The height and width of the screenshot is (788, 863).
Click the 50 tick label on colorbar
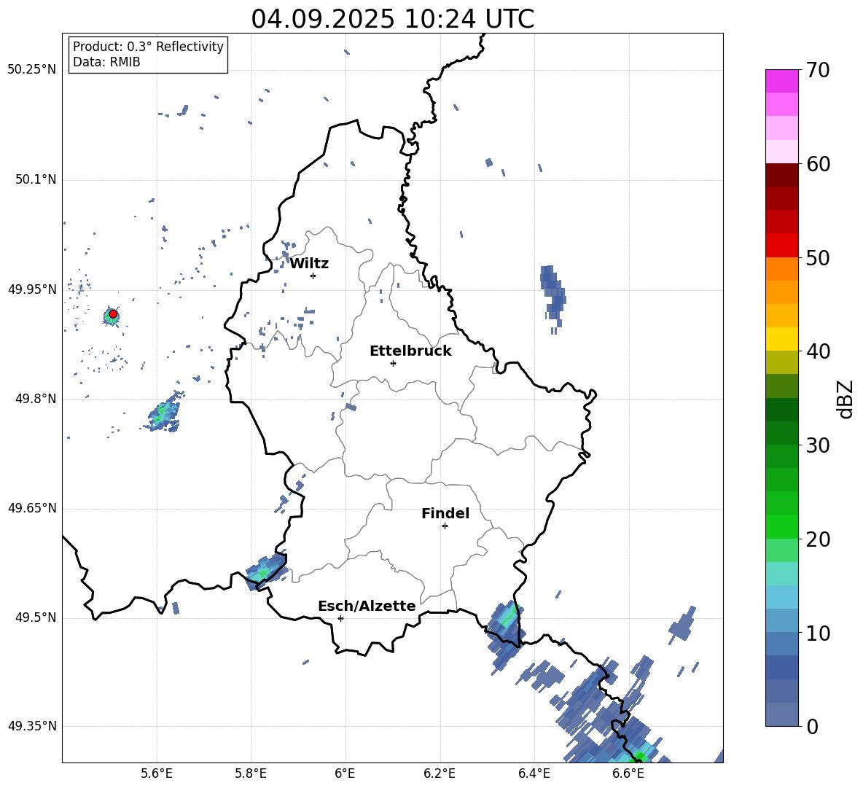(x=818, y=258)
